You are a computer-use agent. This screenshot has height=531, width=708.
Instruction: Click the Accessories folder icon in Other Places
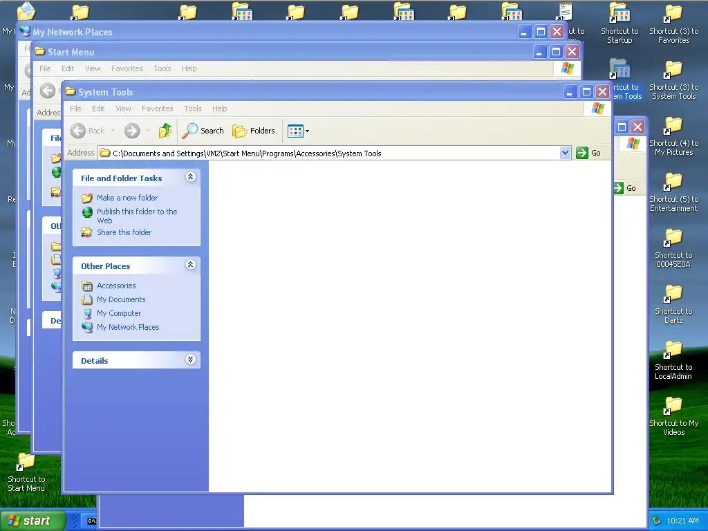pos(86,286)
